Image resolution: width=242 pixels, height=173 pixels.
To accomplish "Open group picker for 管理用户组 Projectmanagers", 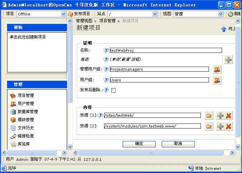I will [217, 70].
